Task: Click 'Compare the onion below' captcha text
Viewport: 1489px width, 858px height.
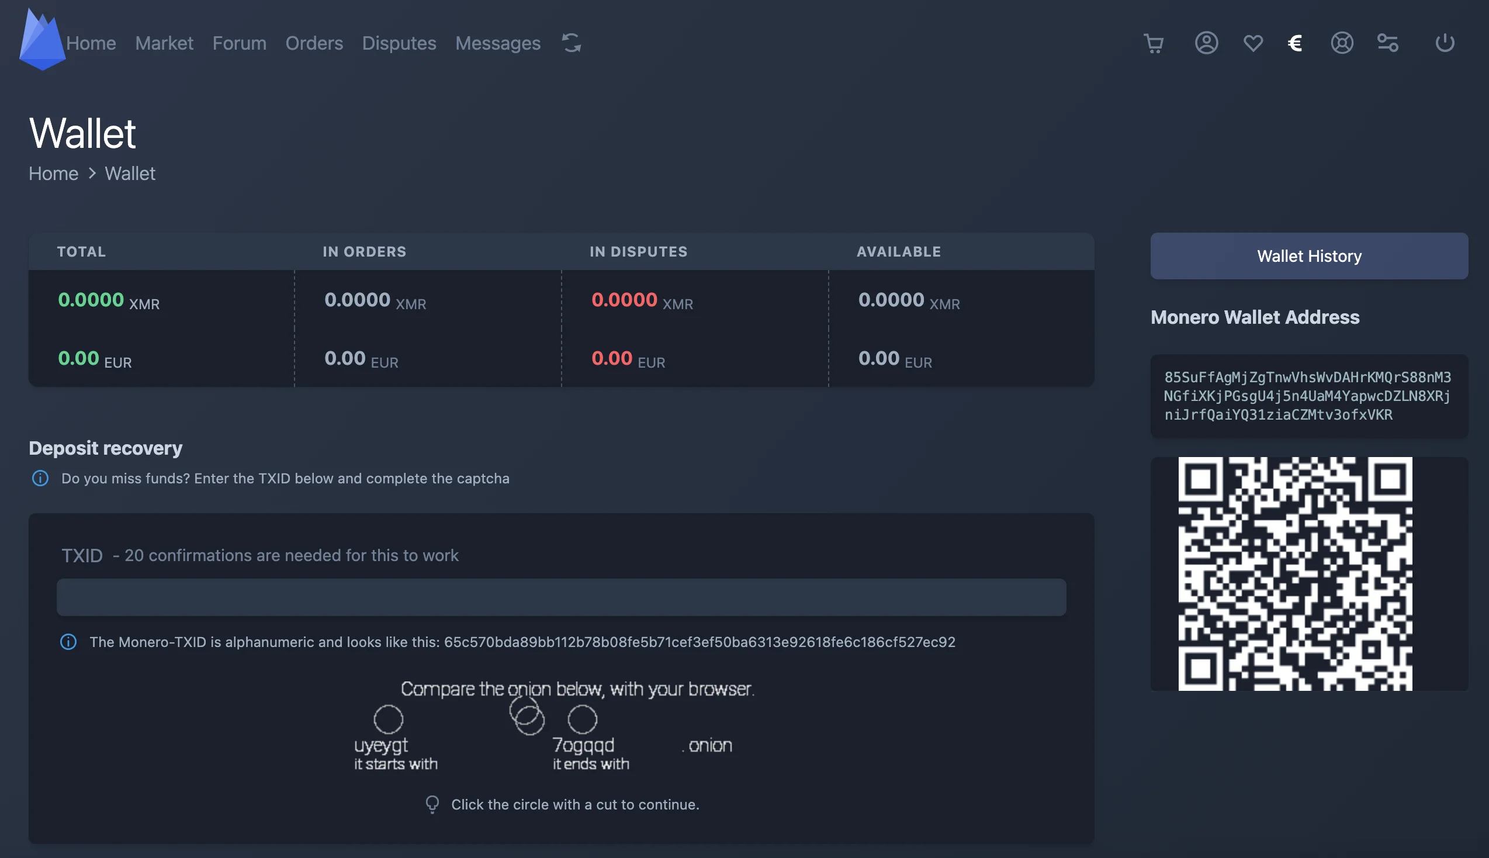Action: point(577,689)
